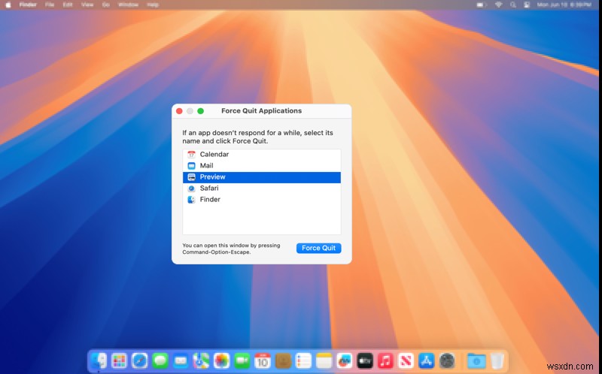Open the View menu
602x374 pixels.
pyautogui.click(x=87, y=5)
